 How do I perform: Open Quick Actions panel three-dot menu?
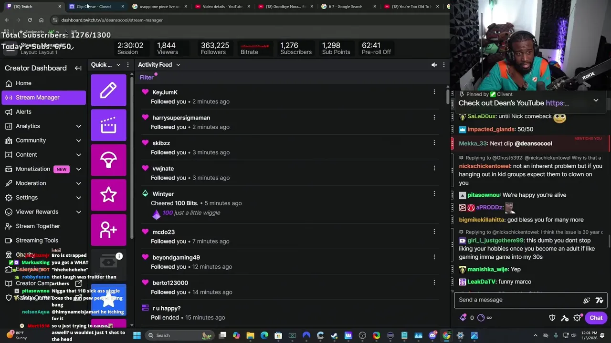click(128, 65)
